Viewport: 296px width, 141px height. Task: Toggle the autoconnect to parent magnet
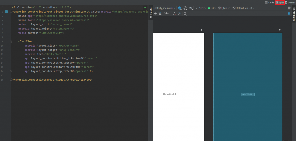click(160, 14)
